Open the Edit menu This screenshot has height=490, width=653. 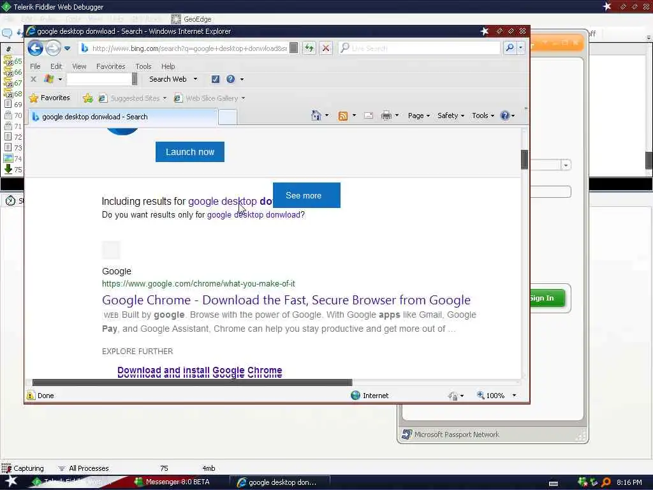point(56,66)
